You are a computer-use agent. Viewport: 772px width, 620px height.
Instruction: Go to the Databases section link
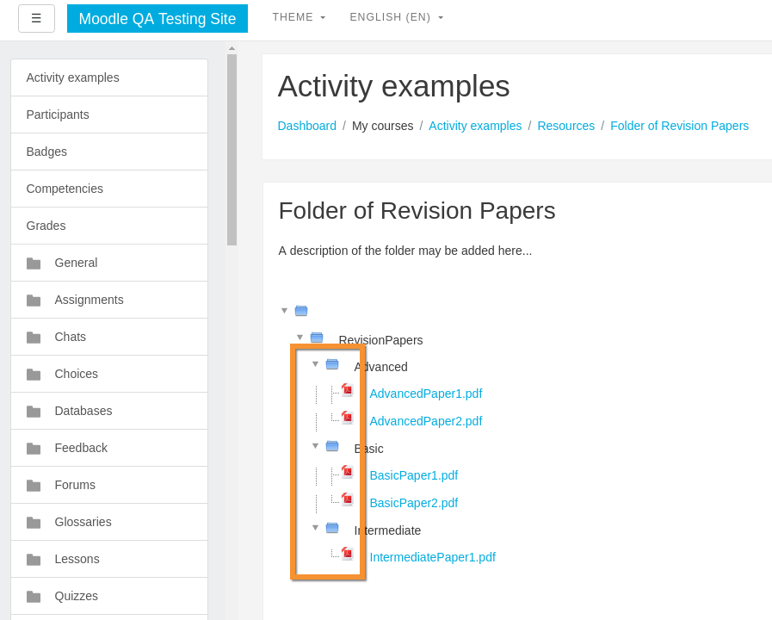(83, 411)
